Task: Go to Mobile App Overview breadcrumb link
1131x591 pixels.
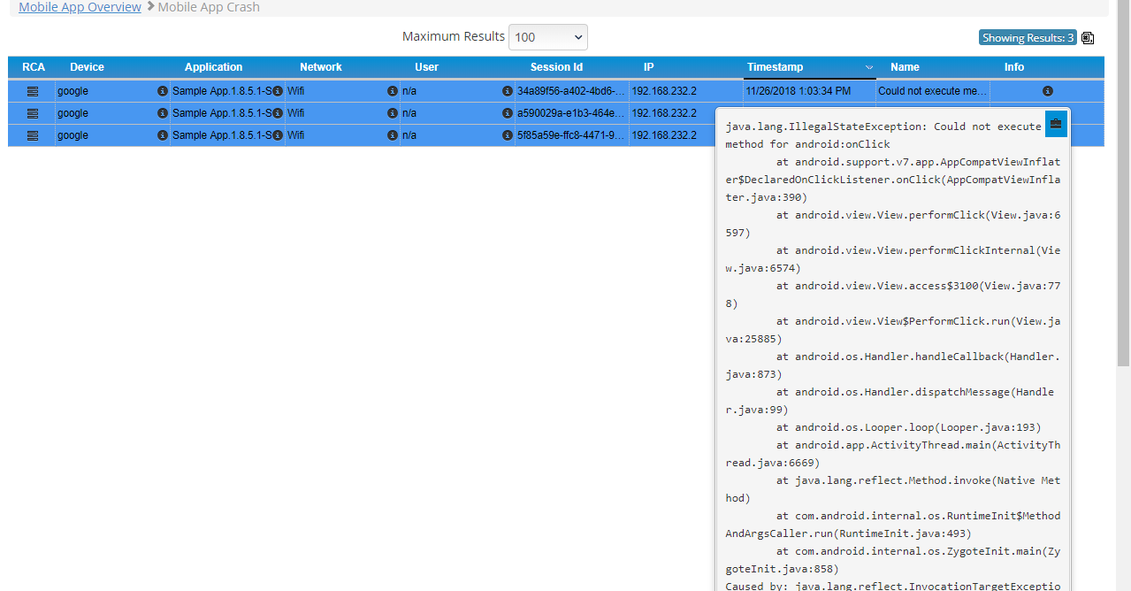Action: pyautogui.click(x=80, y=7)
